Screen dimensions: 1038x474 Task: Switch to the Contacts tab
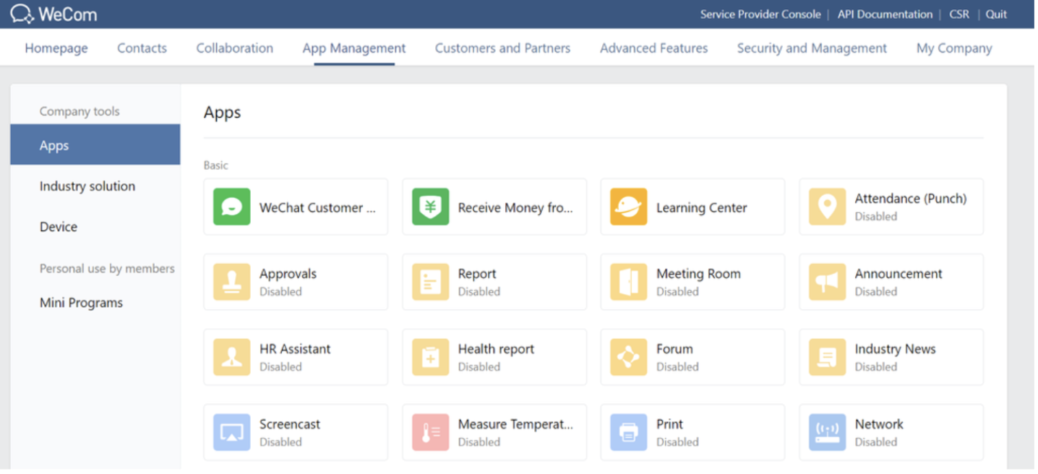(142, 48)
